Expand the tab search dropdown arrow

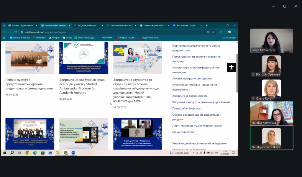[x=4, y=25]
